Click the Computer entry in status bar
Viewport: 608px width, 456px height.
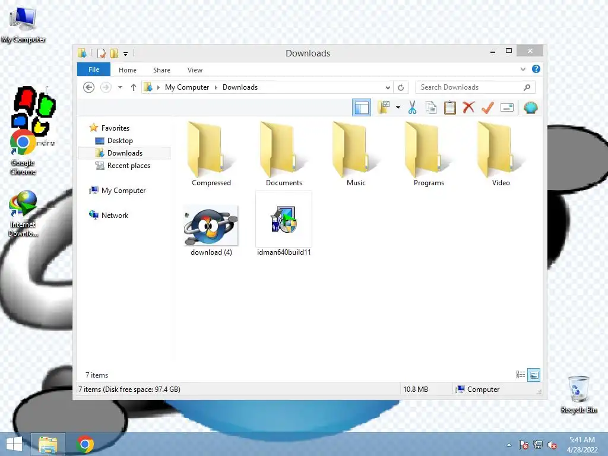[478, 389]
